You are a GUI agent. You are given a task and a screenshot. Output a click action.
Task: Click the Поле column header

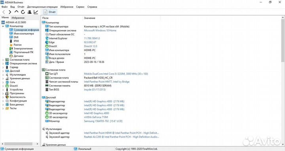45,18
